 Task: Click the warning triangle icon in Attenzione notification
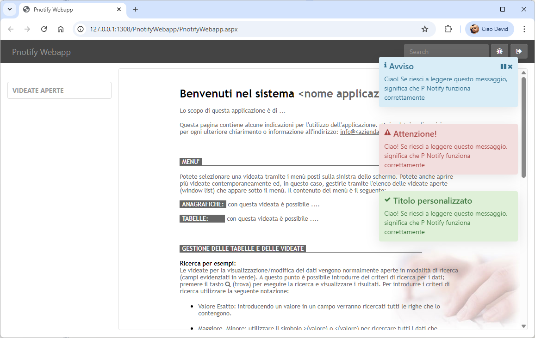point(387,133)
